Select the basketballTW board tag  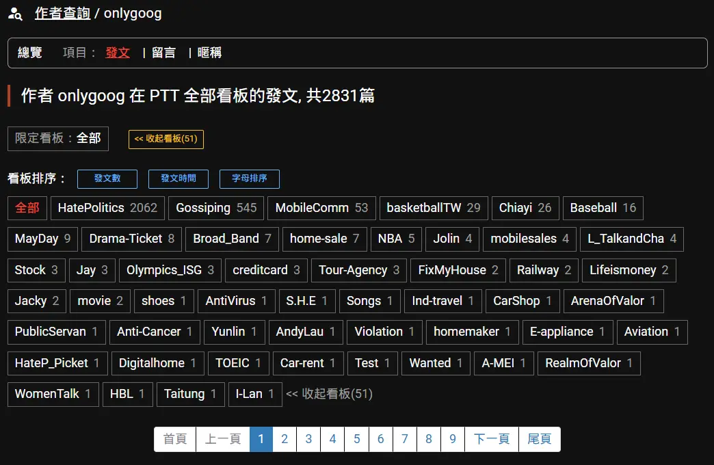click(x=434, y=208)
